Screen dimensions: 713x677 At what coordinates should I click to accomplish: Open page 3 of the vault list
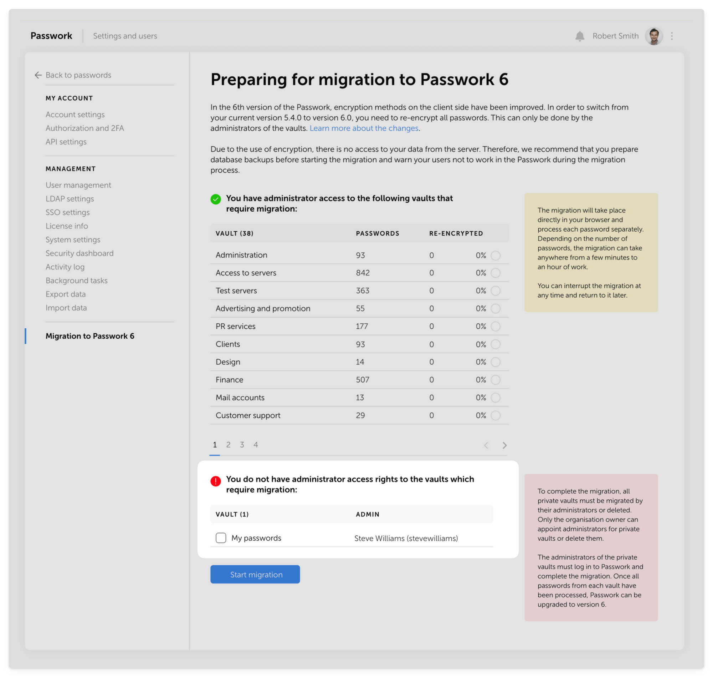[x=242, y=445]
